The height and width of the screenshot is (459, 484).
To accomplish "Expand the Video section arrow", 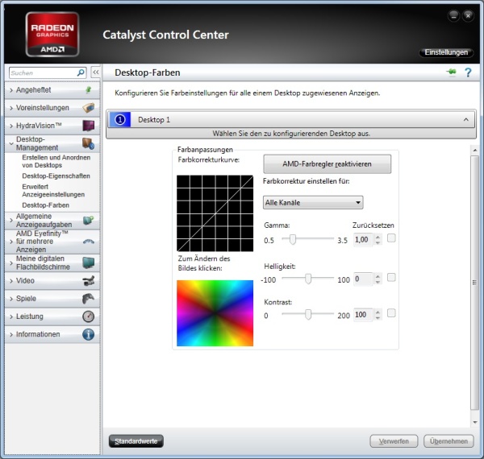I will point(11,281).
